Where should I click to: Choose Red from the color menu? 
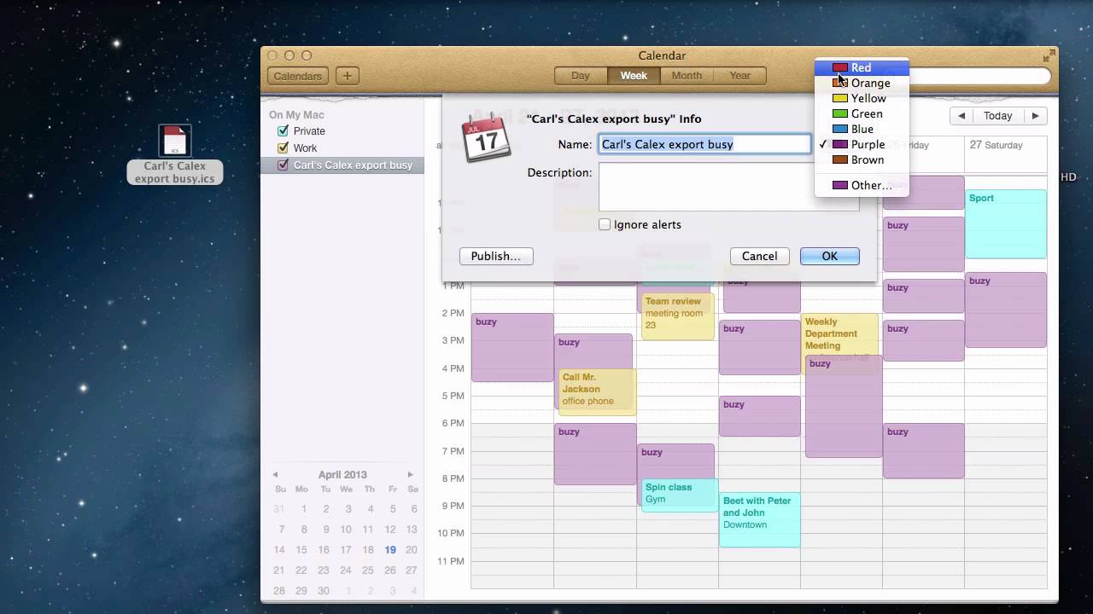coord(862,67)
